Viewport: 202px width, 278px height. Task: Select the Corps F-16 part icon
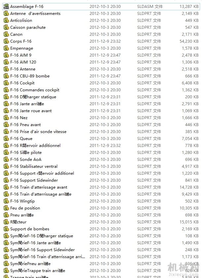coord(6,41)
